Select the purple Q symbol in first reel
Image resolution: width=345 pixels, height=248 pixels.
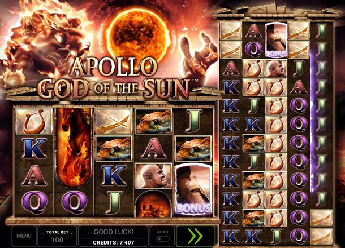34,202
